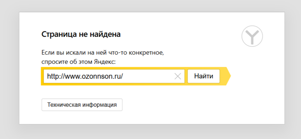The image size is (301, 139).
Task: Click the line спросите об этом Яндекс
Action: tap(78, 62)
